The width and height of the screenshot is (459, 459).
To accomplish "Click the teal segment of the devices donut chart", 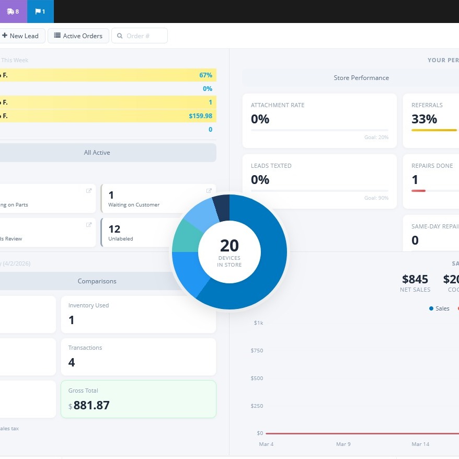I will pyautogui.click(x=185, y=234).
